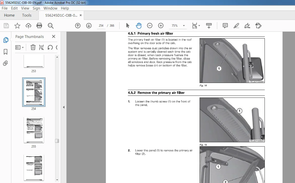Image resolution: width=295 pixels, height=183 pixels.
Task: Open the Sign menu
Action: (36, 8)
